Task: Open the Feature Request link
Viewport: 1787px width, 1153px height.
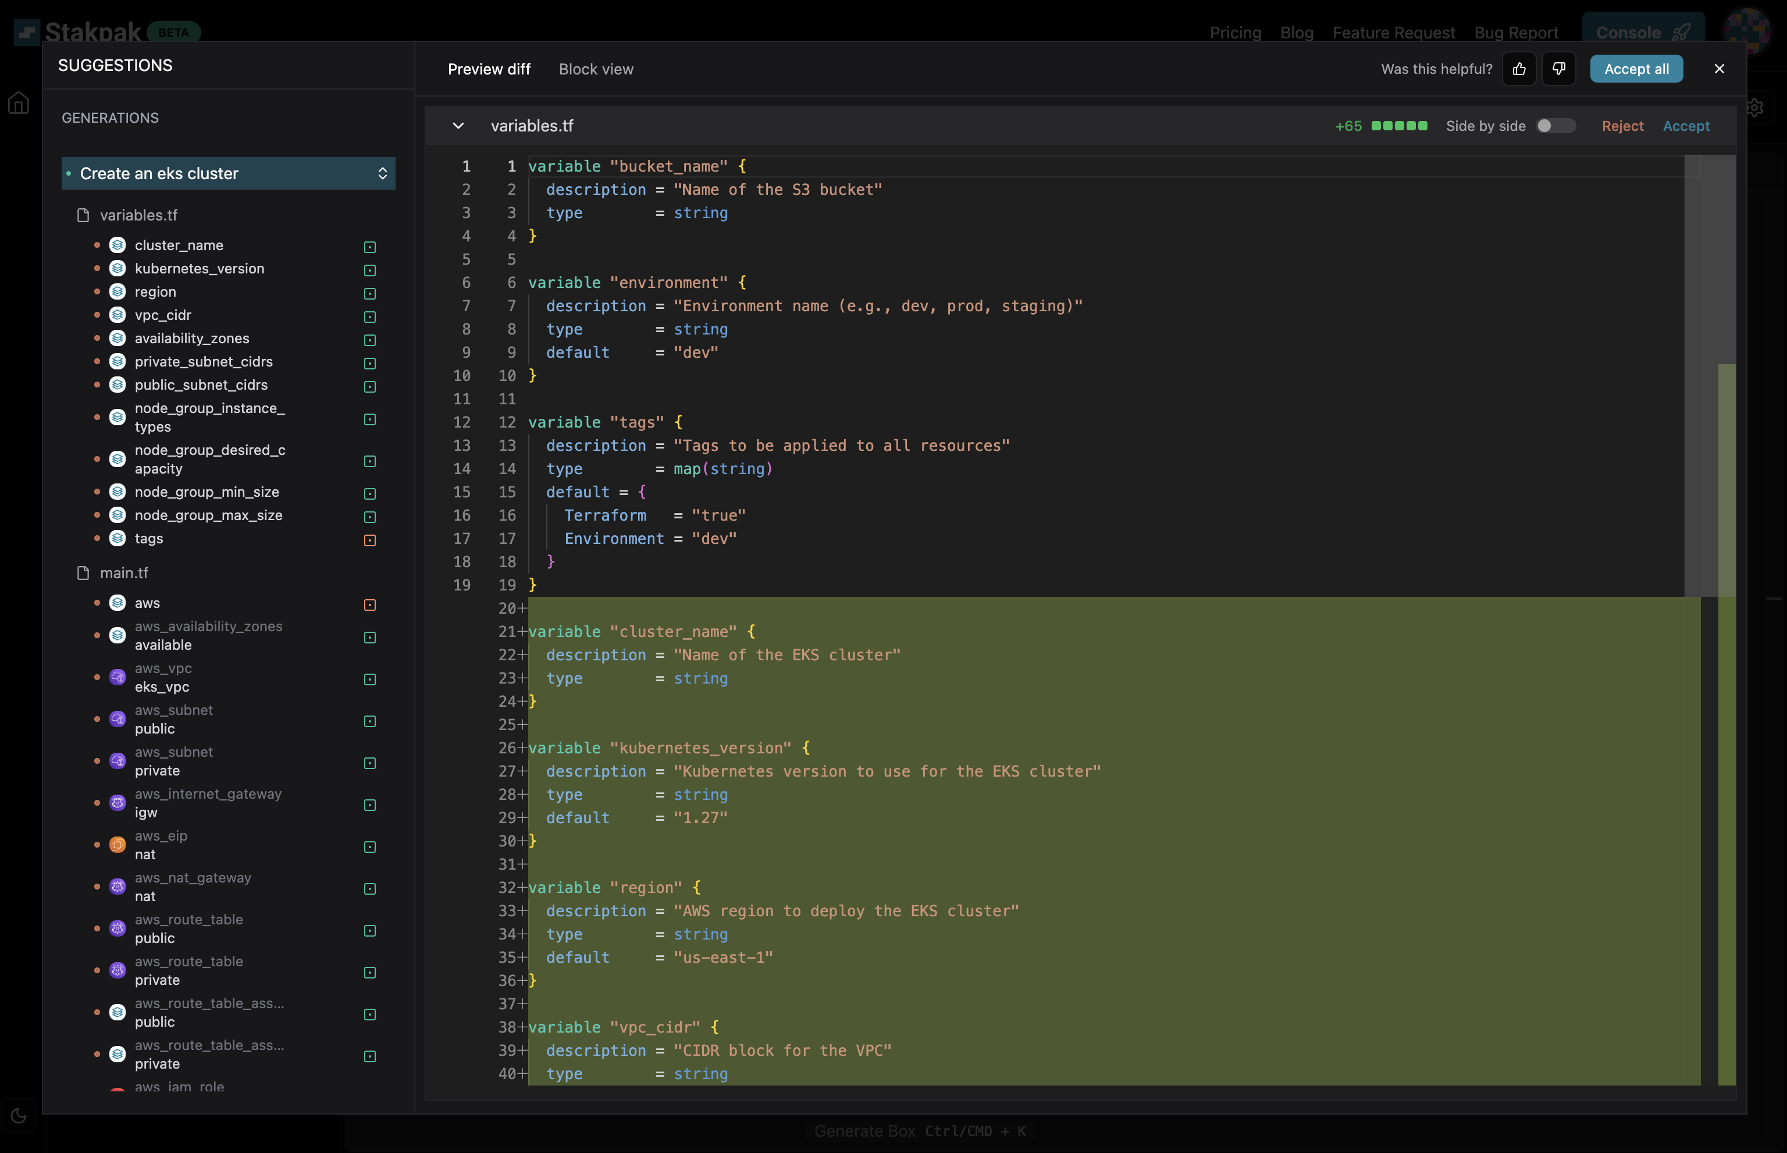Action: (1393, 33)
